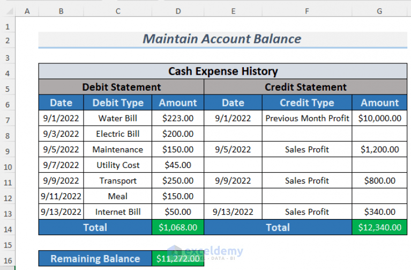Image resolution: width=411 pixels, height=270 pixels.
Task: Click the 'Maintain Account Balance' title cell
Action: (223, 39)
